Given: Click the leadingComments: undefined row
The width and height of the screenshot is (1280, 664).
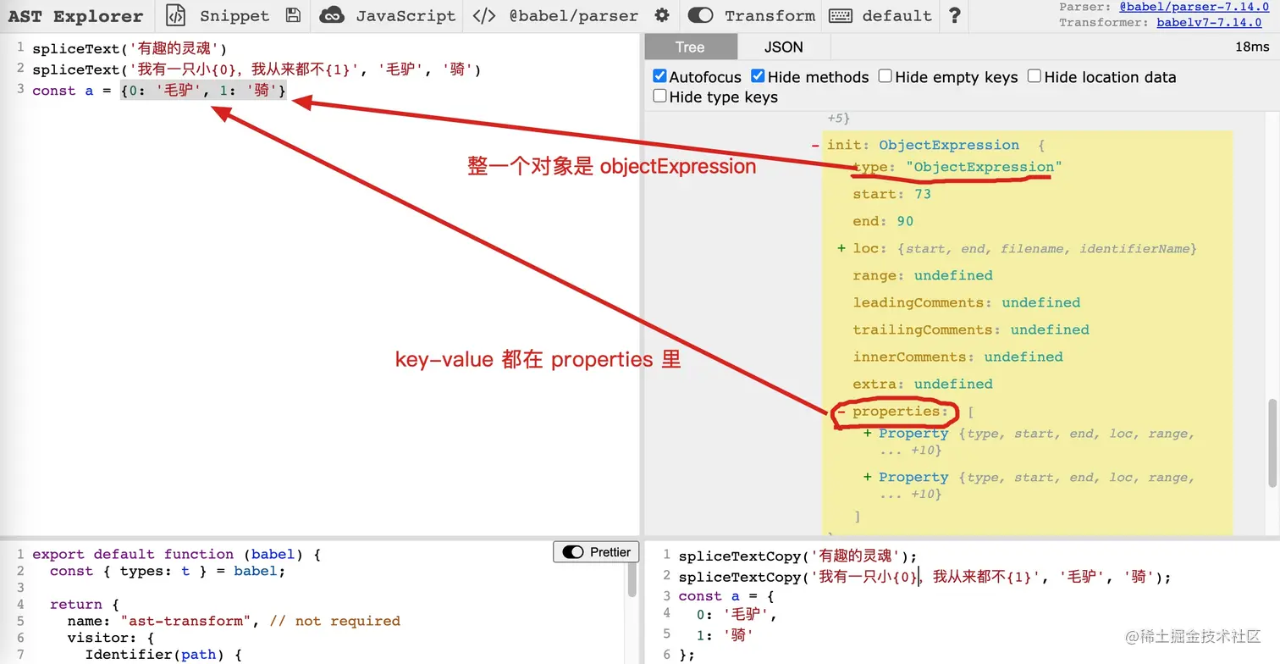Looking at the screenshot, I should (x=967, y=302).
